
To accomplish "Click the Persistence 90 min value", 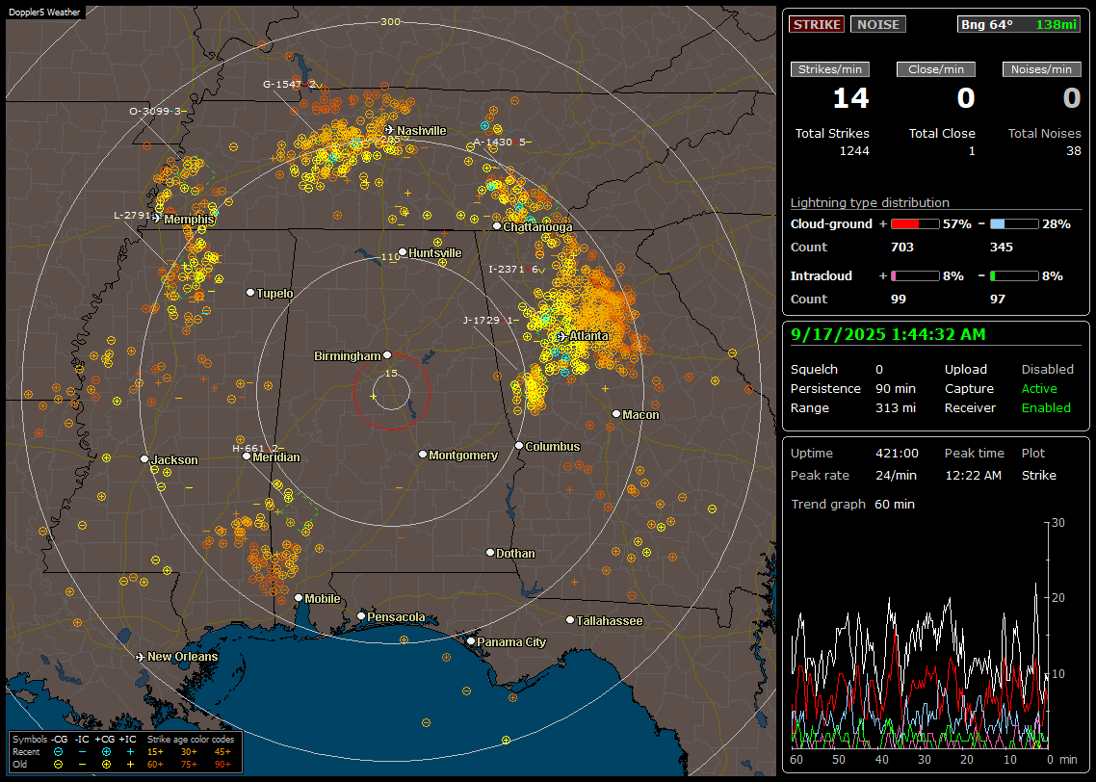I will [x=896, y=388].
